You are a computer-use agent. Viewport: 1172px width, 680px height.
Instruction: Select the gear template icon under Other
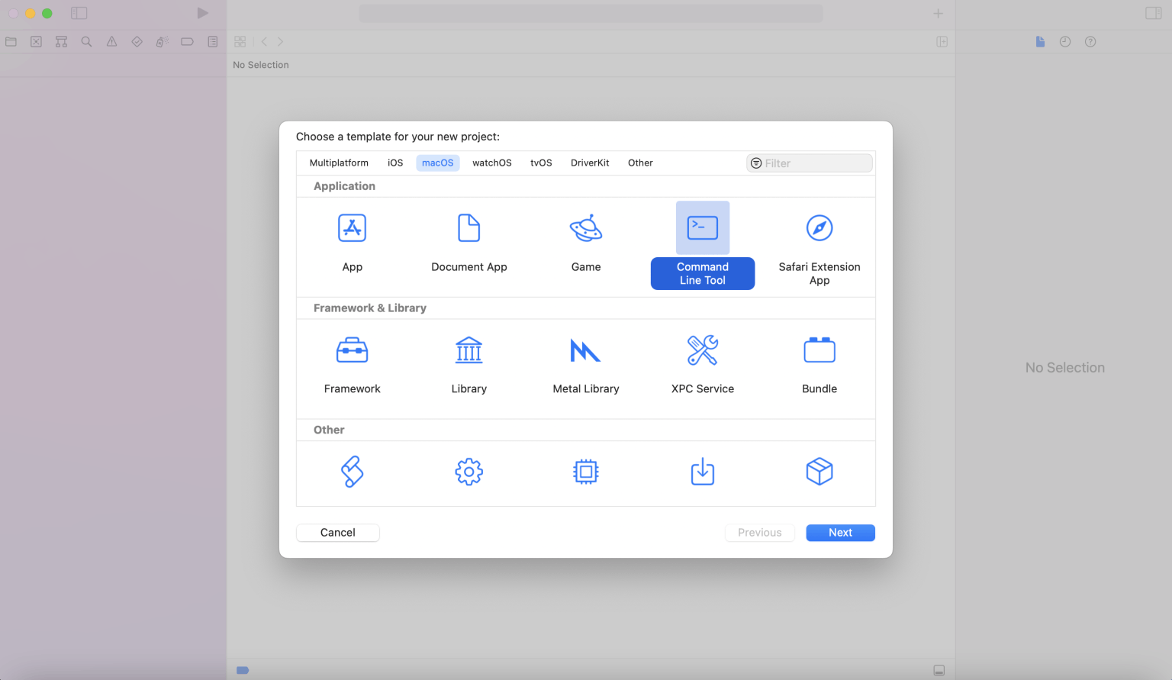[x=469, y=472]
